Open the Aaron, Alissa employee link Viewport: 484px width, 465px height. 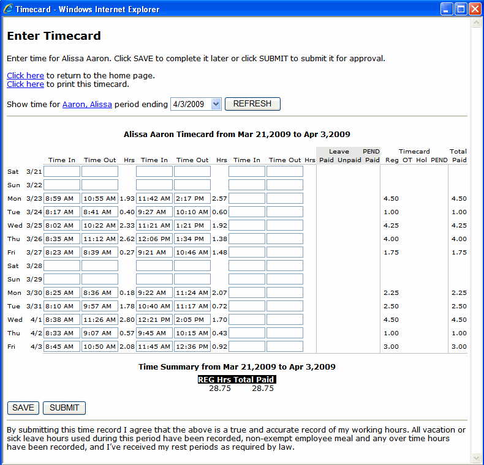coord(87,105)
